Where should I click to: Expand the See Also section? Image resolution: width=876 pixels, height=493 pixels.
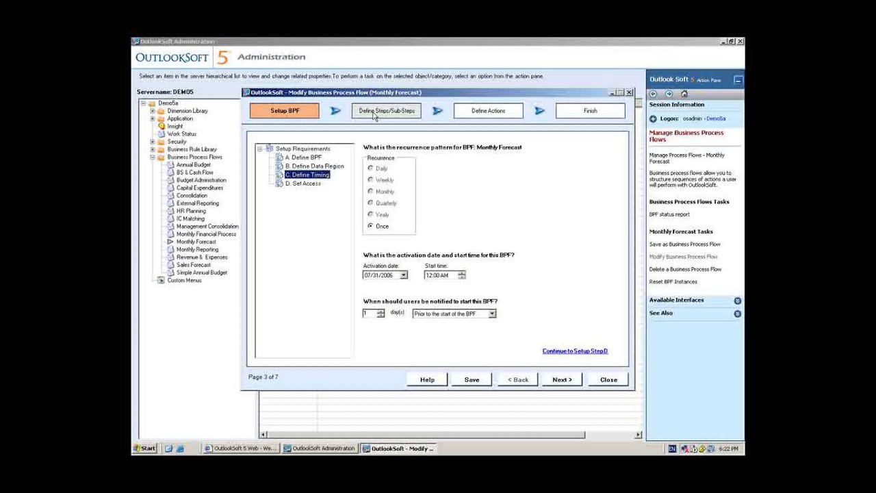pos(737,314)
